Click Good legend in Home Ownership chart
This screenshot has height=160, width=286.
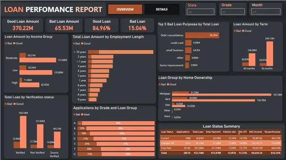[x=172, y=84]
